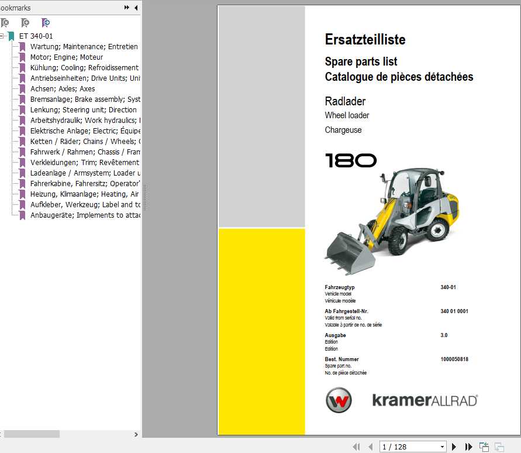Select the ET 340-01 root bookmark
The height and width of the screenshot is (453, 521).
(36, 36)
